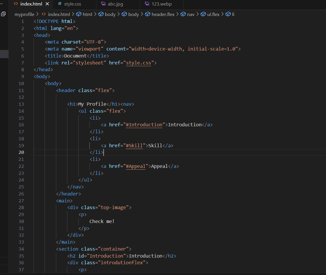Click the CSS hash icon on the style.css tab

coord(60,4)
